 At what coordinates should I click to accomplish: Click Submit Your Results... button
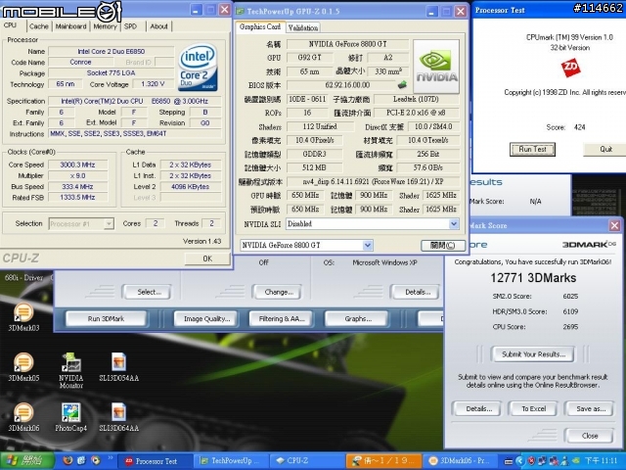533,354
